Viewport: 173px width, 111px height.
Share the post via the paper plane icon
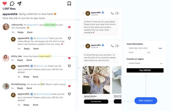(x=19, y=3)
